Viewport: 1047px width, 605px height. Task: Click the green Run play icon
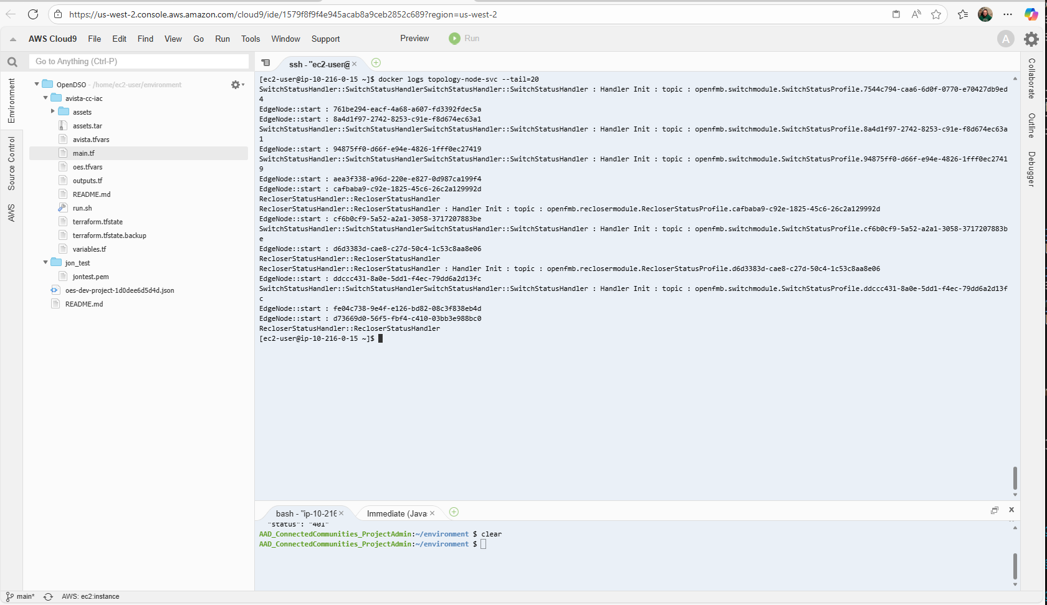point(454,39)
